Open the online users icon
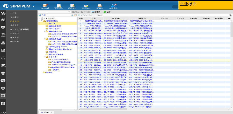Screen dimensions: 233x114 click(113, 6)
